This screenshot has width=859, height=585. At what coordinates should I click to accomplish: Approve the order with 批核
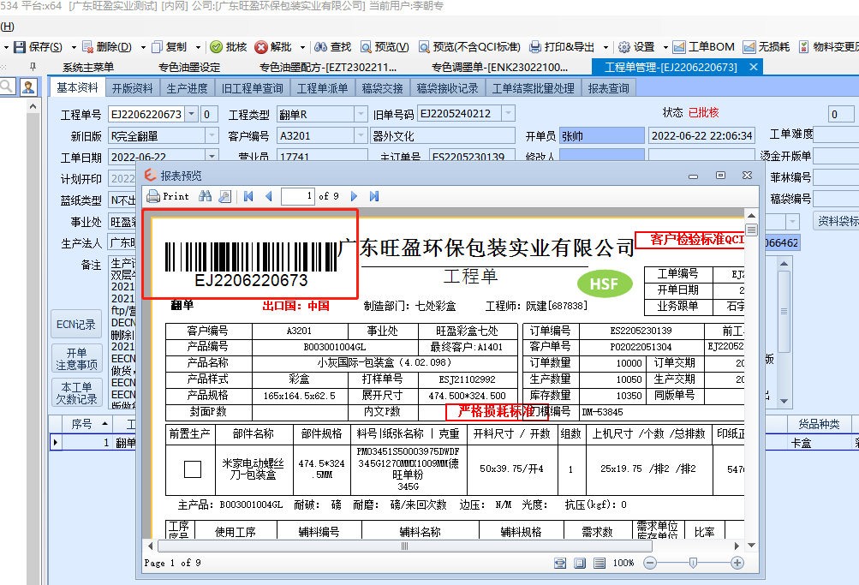coord(229,47)
